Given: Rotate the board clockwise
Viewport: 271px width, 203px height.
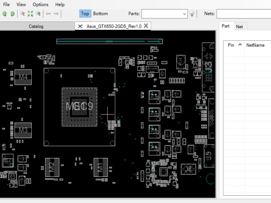Looking at the screenshot, I should [x=13, y=14].
